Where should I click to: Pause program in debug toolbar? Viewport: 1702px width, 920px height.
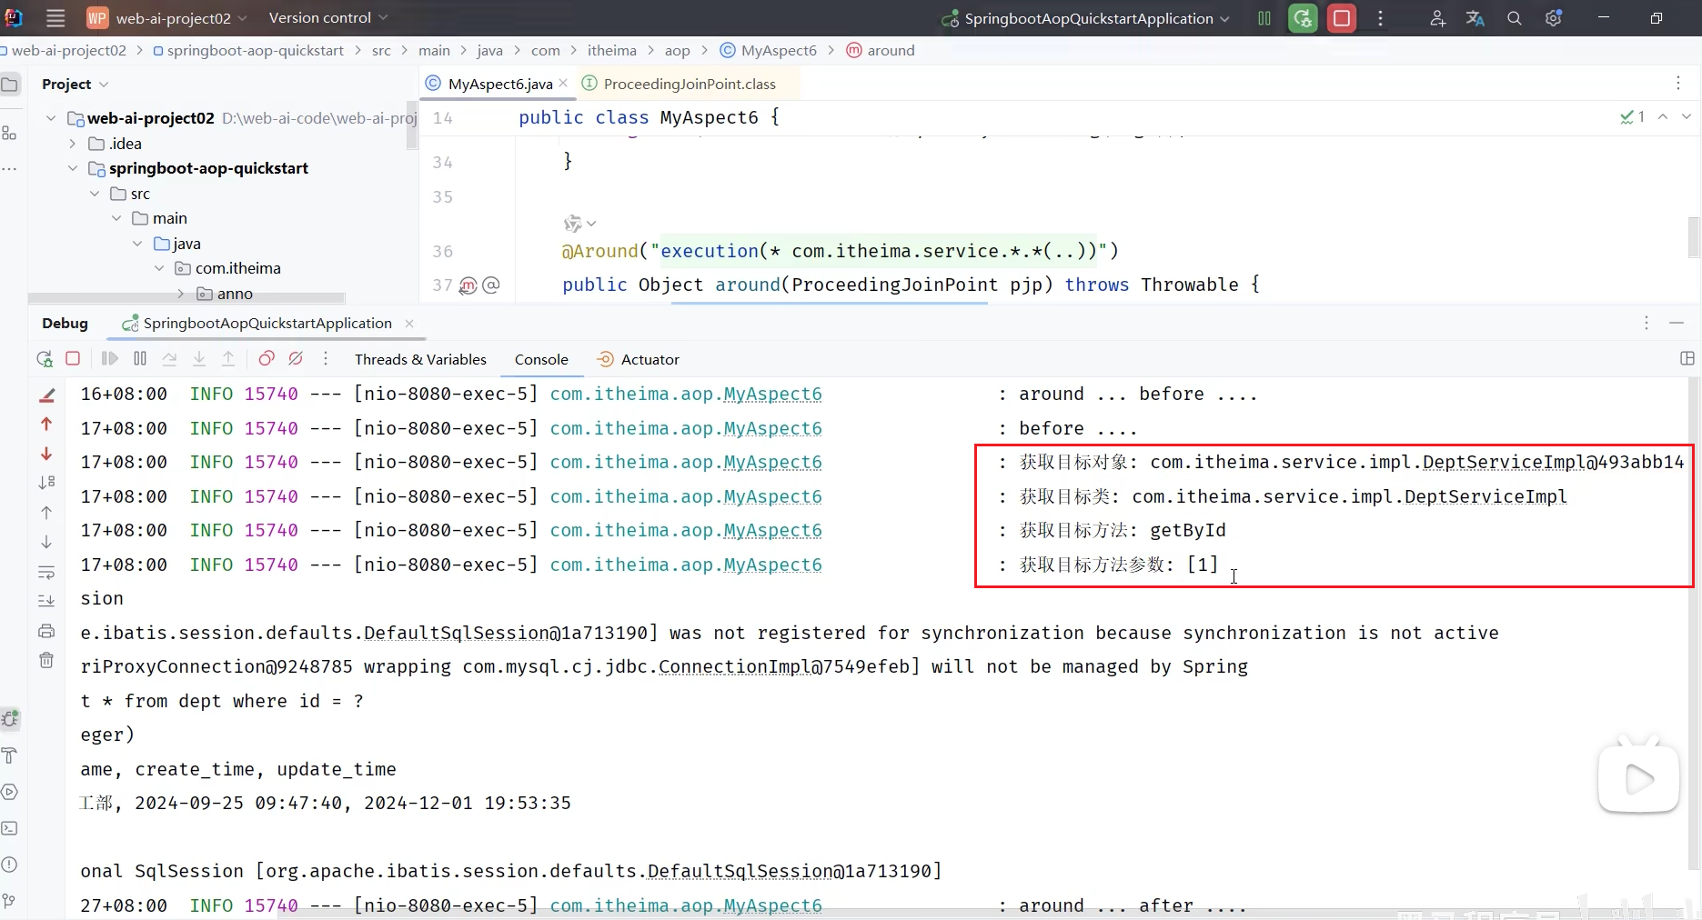coord(140,359)
